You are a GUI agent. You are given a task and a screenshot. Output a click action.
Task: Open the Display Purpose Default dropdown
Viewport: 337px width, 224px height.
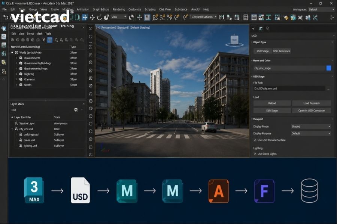click(311, 133)
